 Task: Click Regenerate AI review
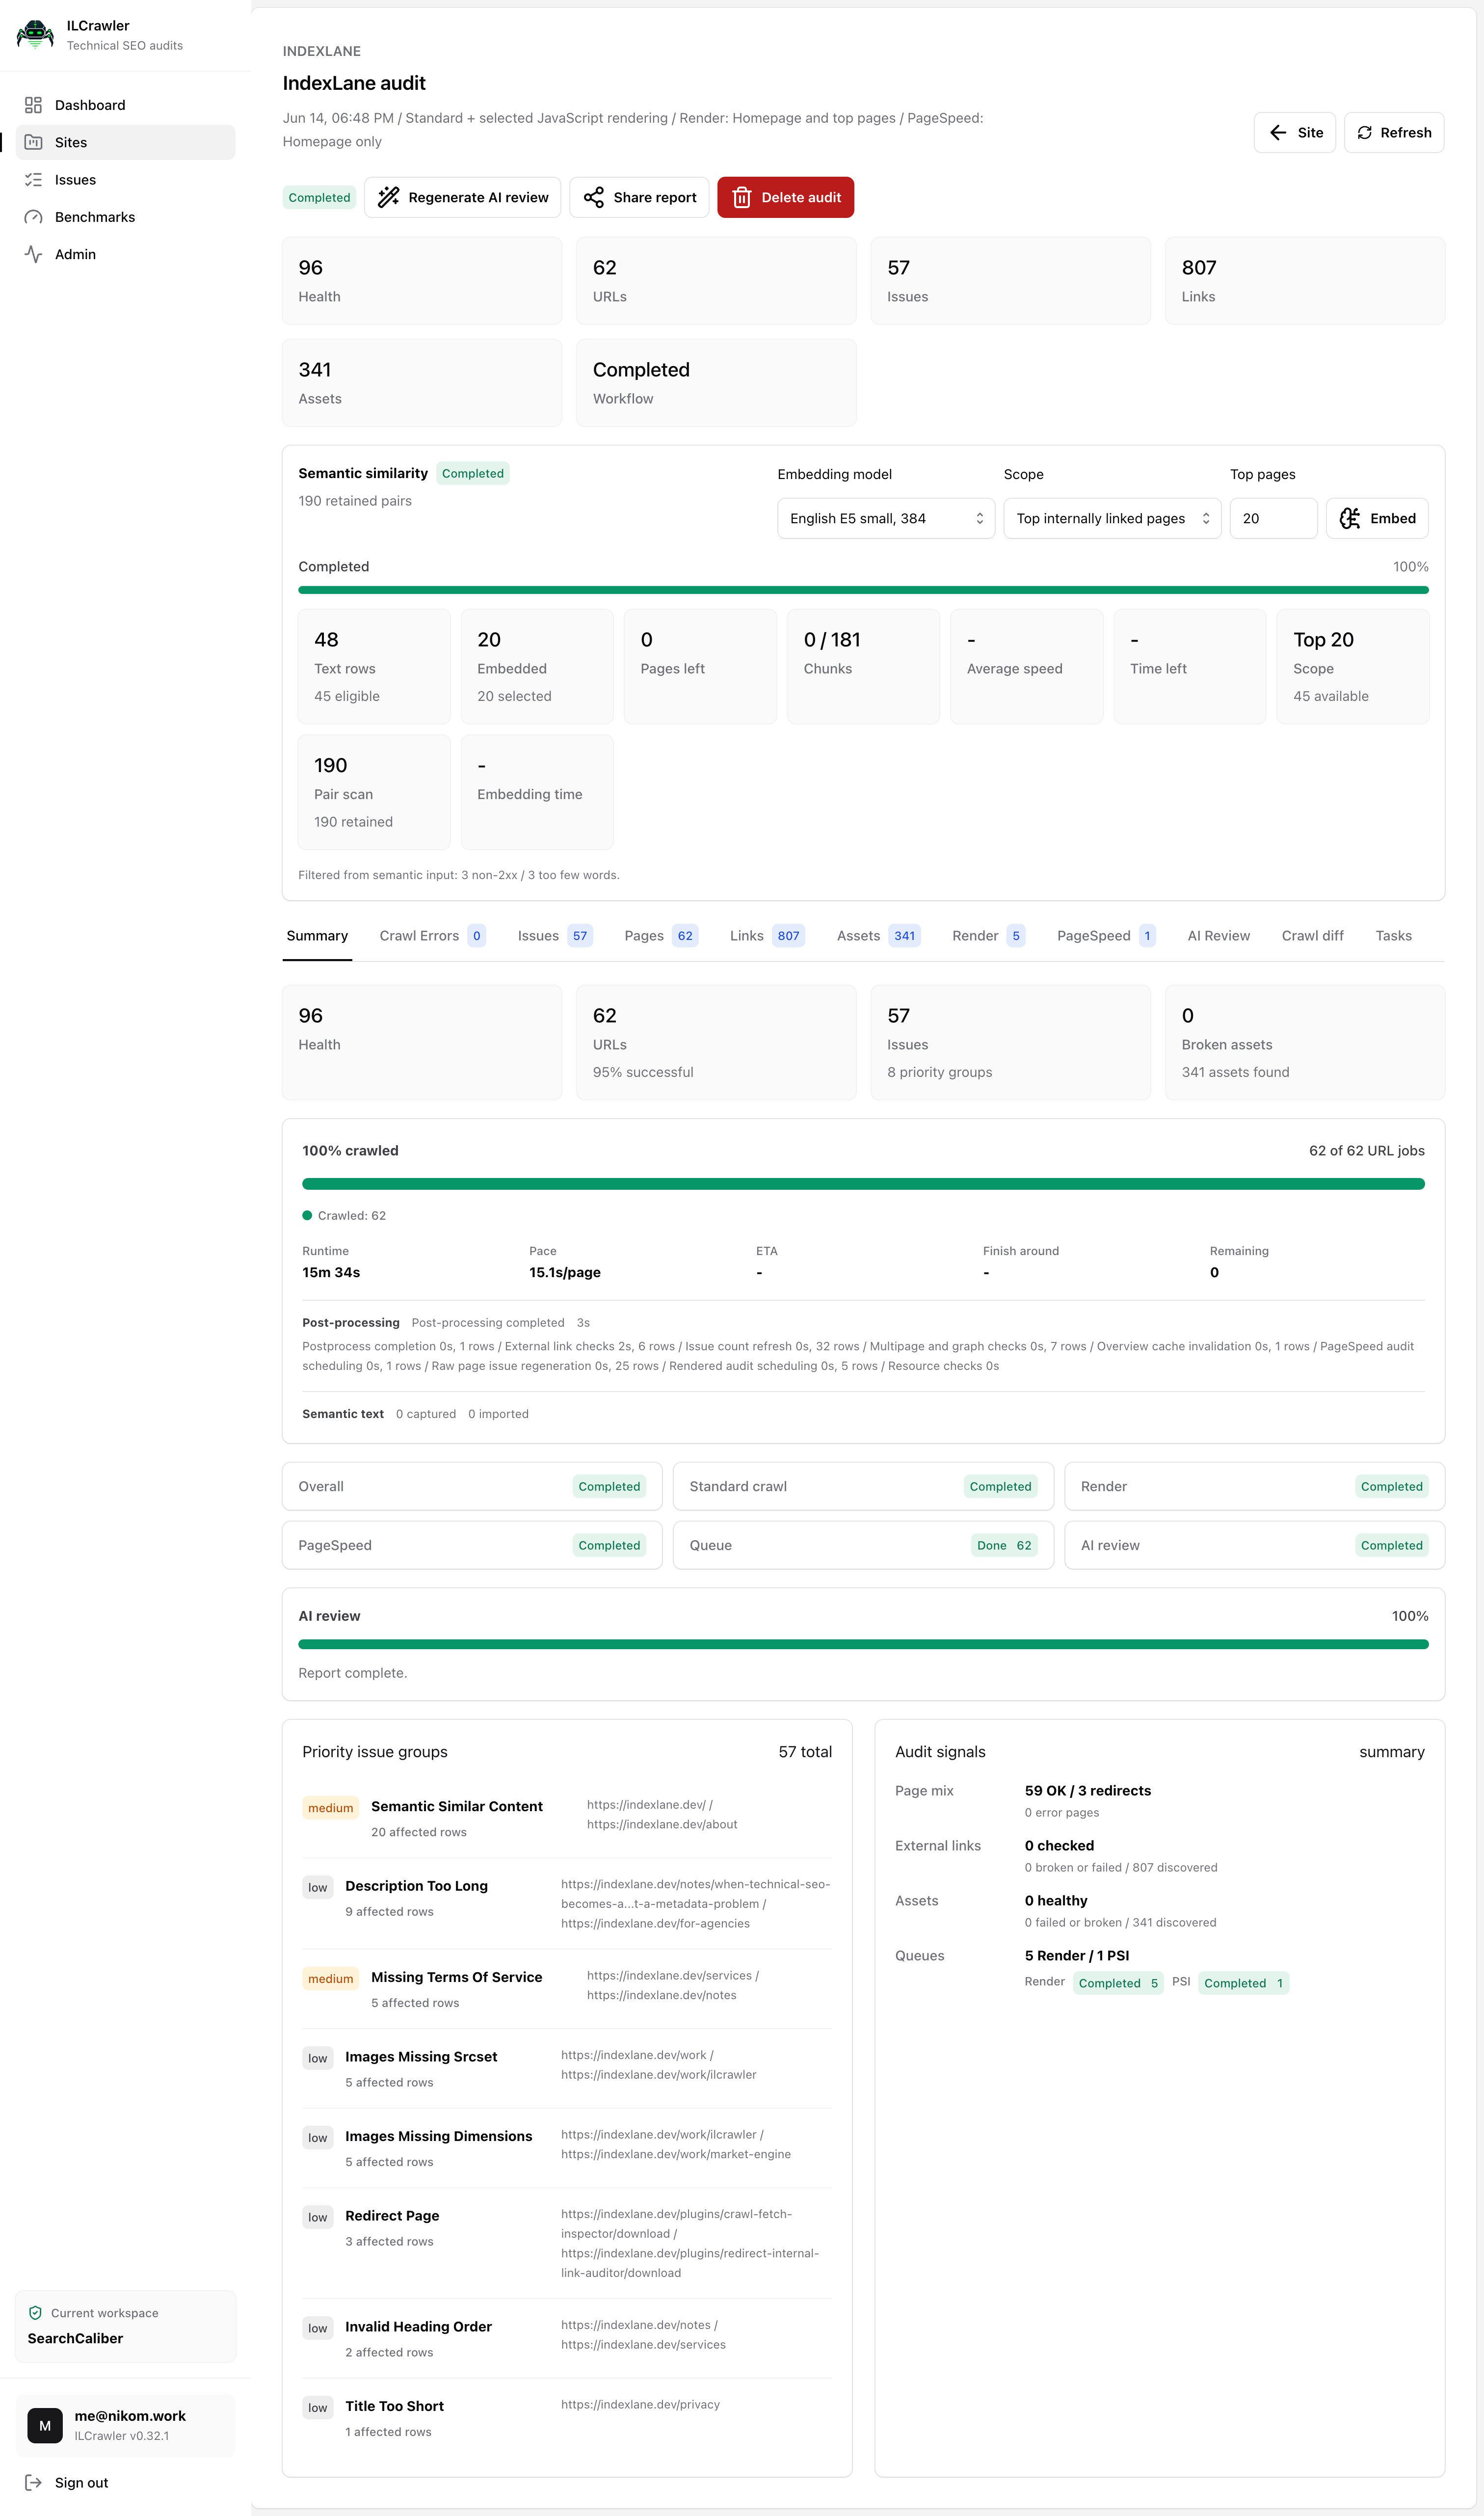462,198
